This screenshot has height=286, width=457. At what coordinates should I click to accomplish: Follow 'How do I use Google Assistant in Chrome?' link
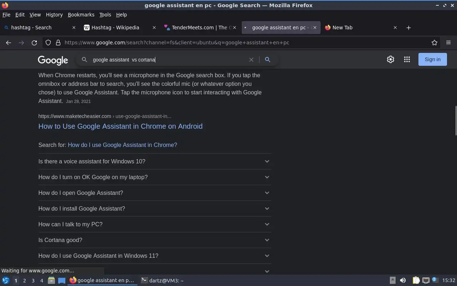(122, 145)
